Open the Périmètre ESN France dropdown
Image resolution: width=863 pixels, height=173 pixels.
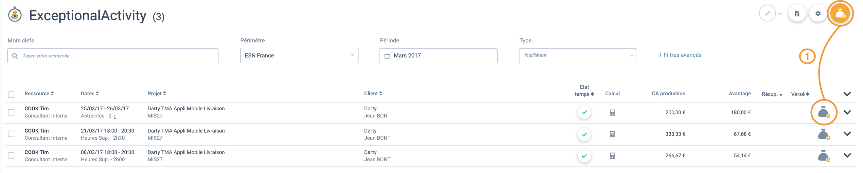299,55
